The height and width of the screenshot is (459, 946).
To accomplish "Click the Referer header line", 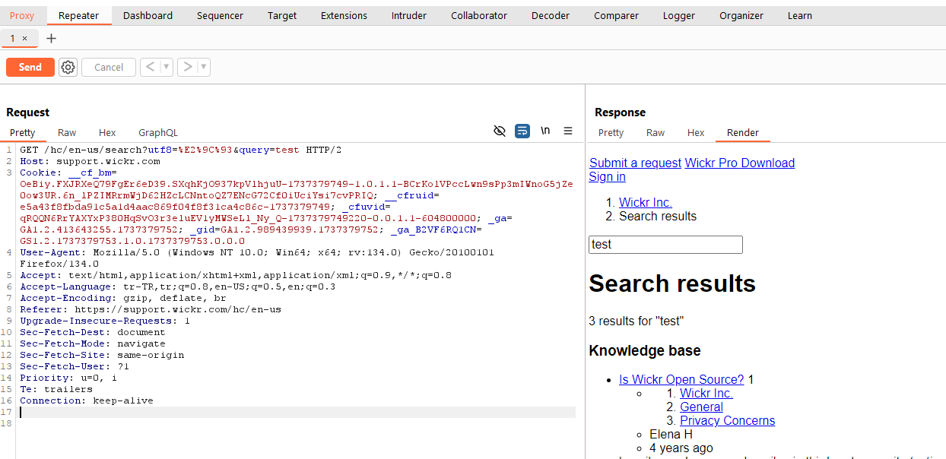I will tap(151, 309).
